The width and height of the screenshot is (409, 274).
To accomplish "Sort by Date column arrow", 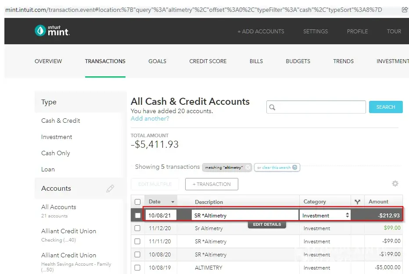I will (172, 202).
